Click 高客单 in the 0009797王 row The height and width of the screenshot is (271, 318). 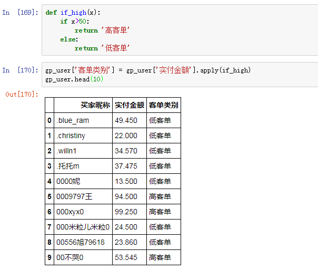click(160, 196)
